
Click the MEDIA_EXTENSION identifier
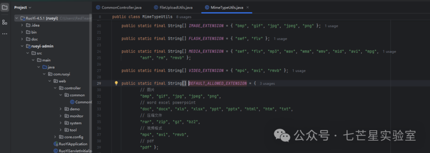(x=206, y=51)
